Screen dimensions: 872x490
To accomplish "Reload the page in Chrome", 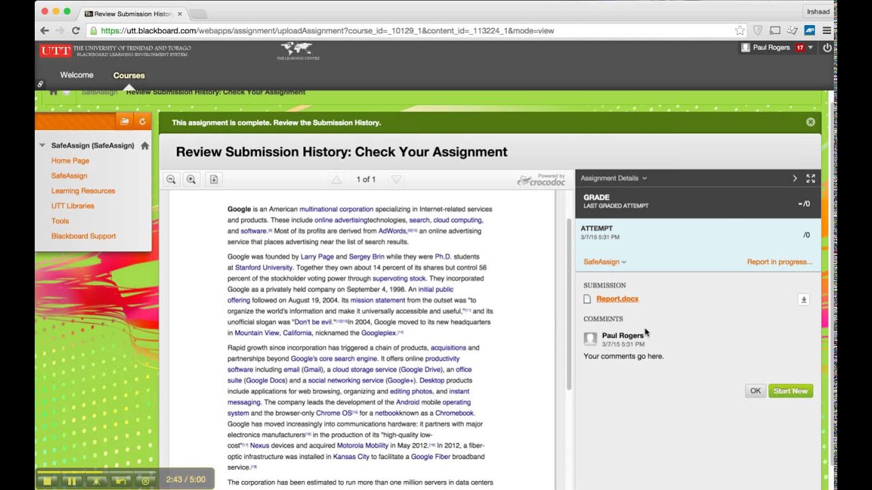I will tap(76, 31).
